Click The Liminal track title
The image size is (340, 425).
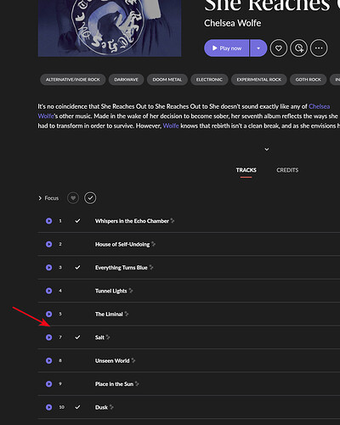109,314
